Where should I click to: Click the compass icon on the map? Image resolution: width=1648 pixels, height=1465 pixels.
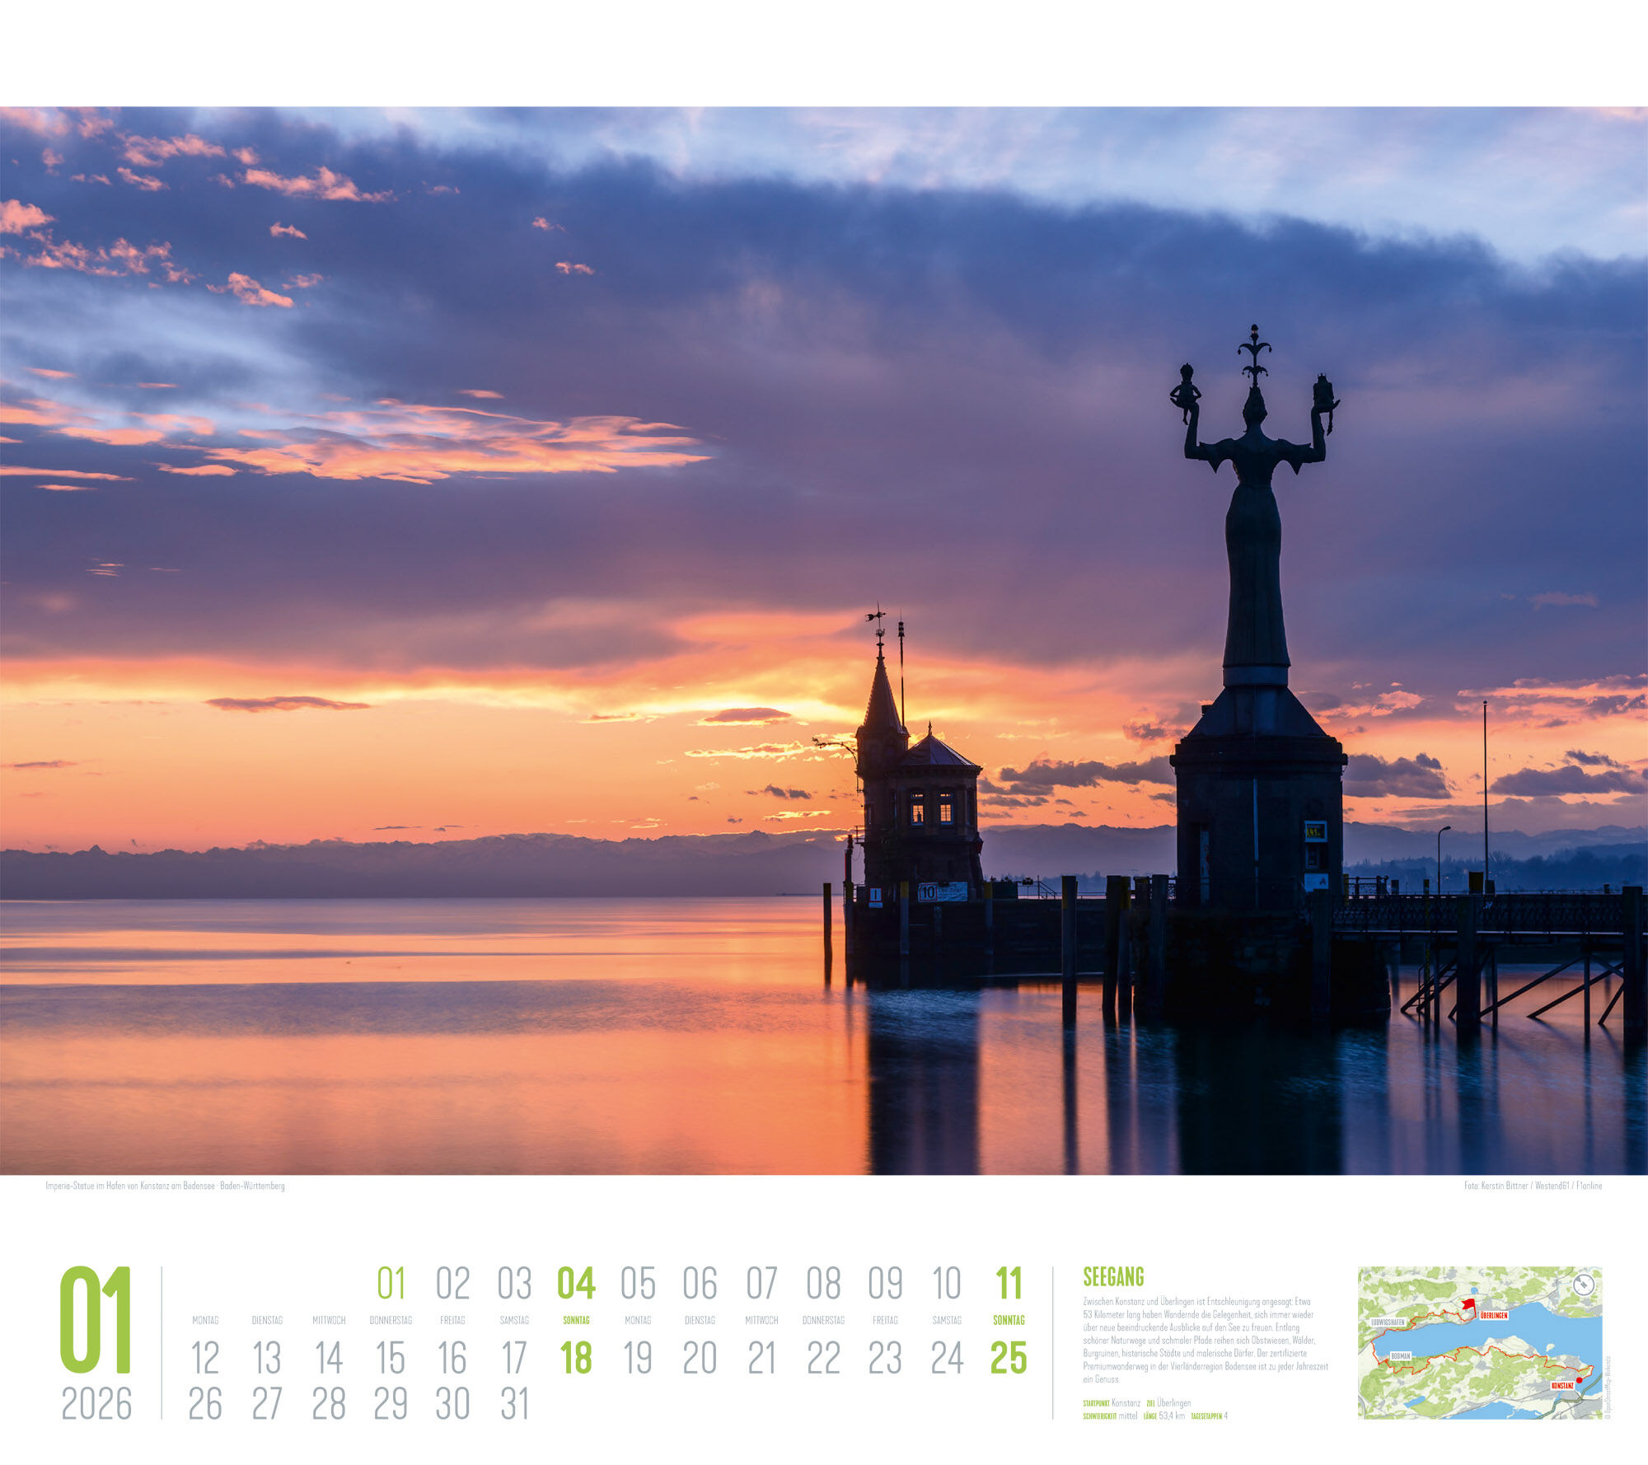click(x=1583, y=1285)
